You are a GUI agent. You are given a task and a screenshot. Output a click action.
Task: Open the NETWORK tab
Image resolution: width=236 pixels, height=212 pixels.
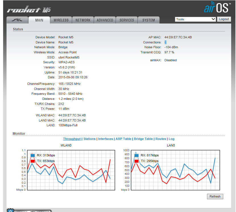pyautogui.click(x=83, y=20)
